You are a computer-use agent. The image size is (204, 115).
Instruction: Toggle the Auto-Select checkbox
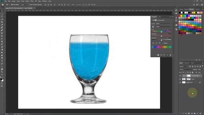[x=12, y=5]
